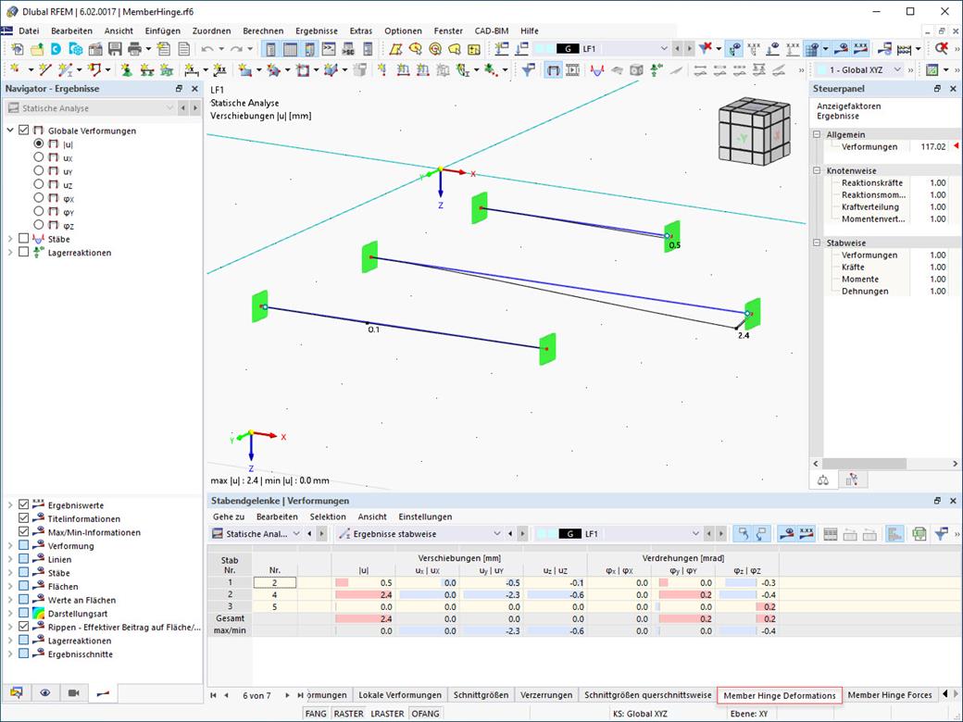The height and width of the screenshot is (722, 963).
Task: Switch to the Schnittgrößen tab
Action: pos(481,695)
